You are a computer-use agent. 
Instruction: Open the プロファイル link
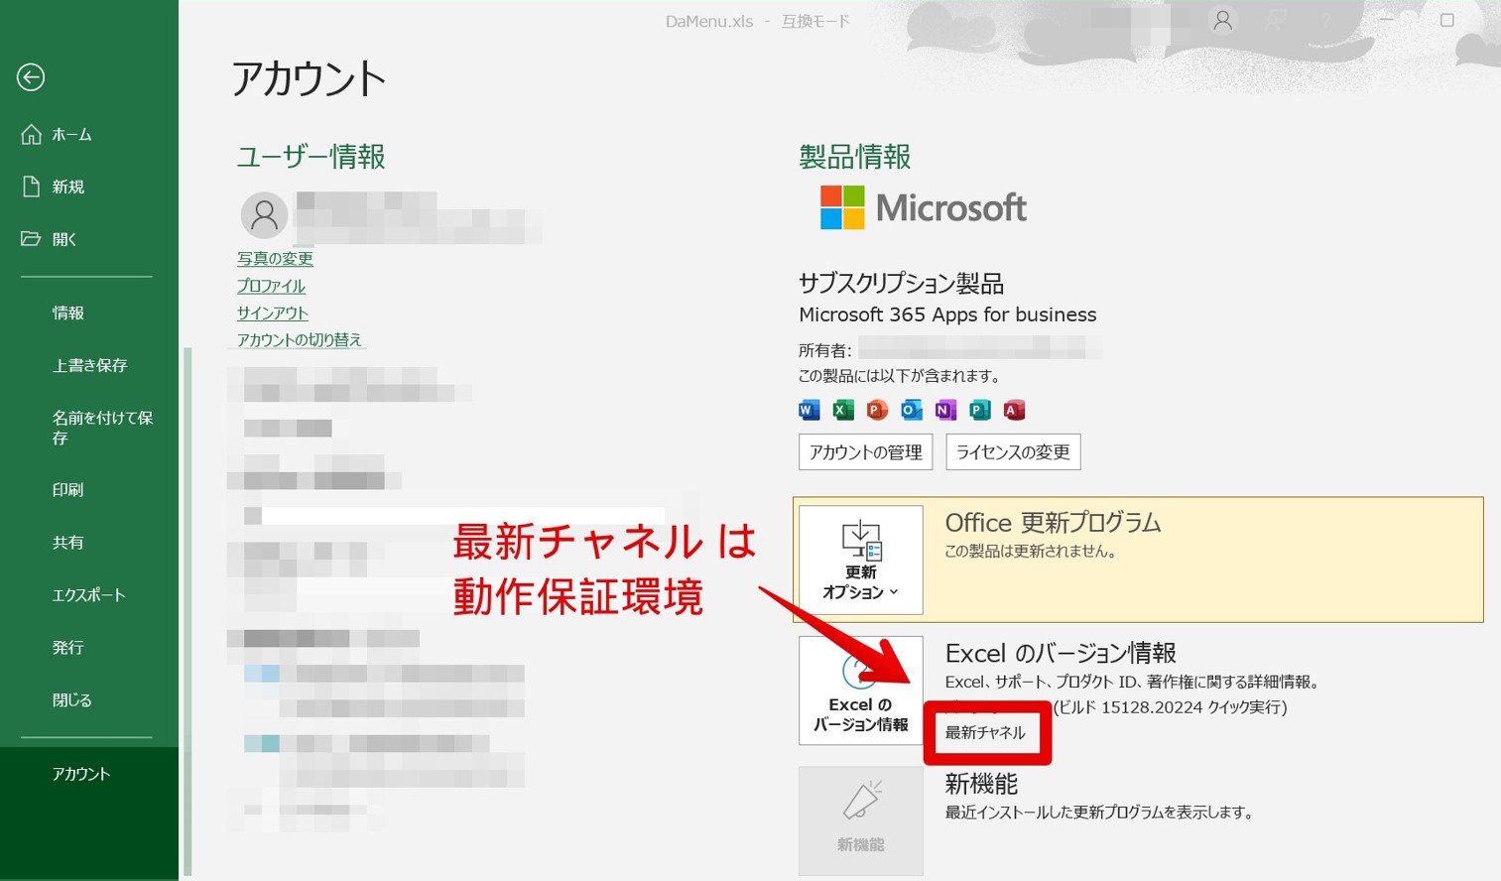pyautogui.click(x=271, y=286)
